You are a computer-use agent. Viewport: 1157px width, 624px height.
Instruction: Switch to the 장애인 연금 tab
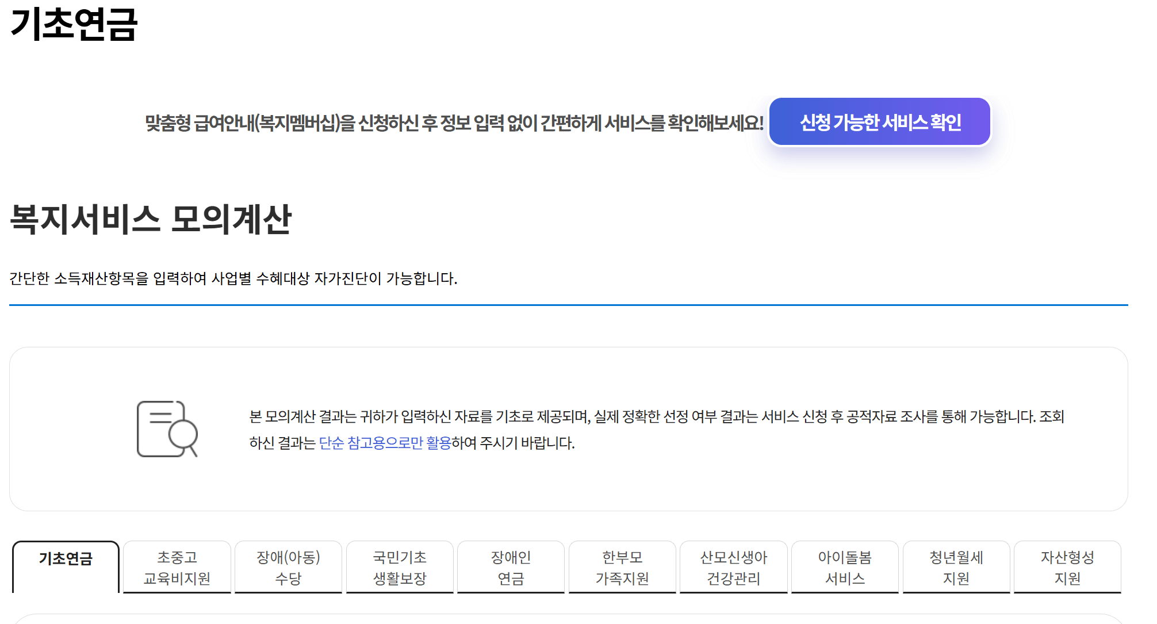[510, 566]
